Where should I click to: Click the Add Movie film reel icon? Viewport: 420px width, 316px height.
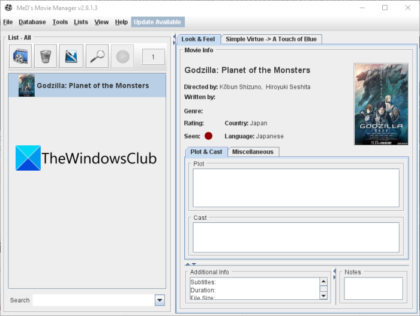pyautogui.click(x=20, y=56)
